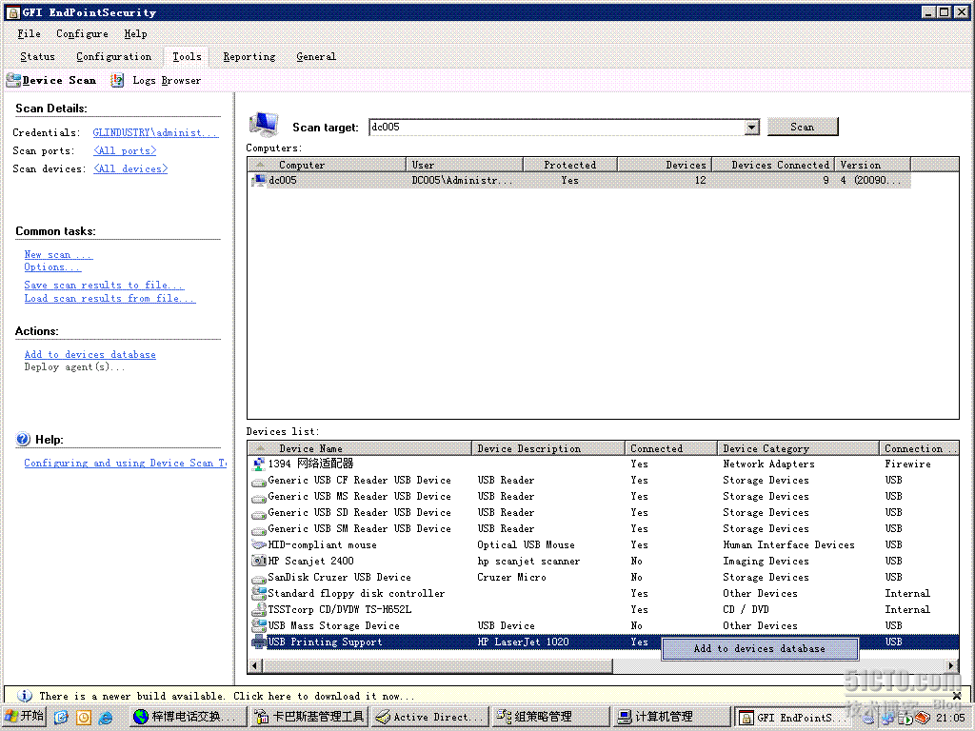Viewport: 975px width, 731px height.
Task: Sort computers by the Version column header
Action: (x=872, y=165)
